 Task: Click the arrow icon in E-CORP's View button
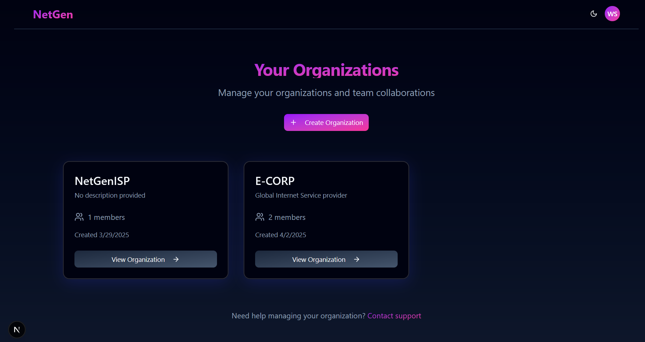click(357, 259)
